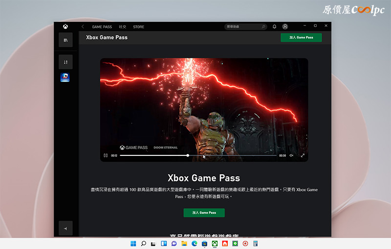Image resolution: width=391 pixels, height=249 pixels.
Task: Open the Xbox logo home icon
Action: point(65,27)
